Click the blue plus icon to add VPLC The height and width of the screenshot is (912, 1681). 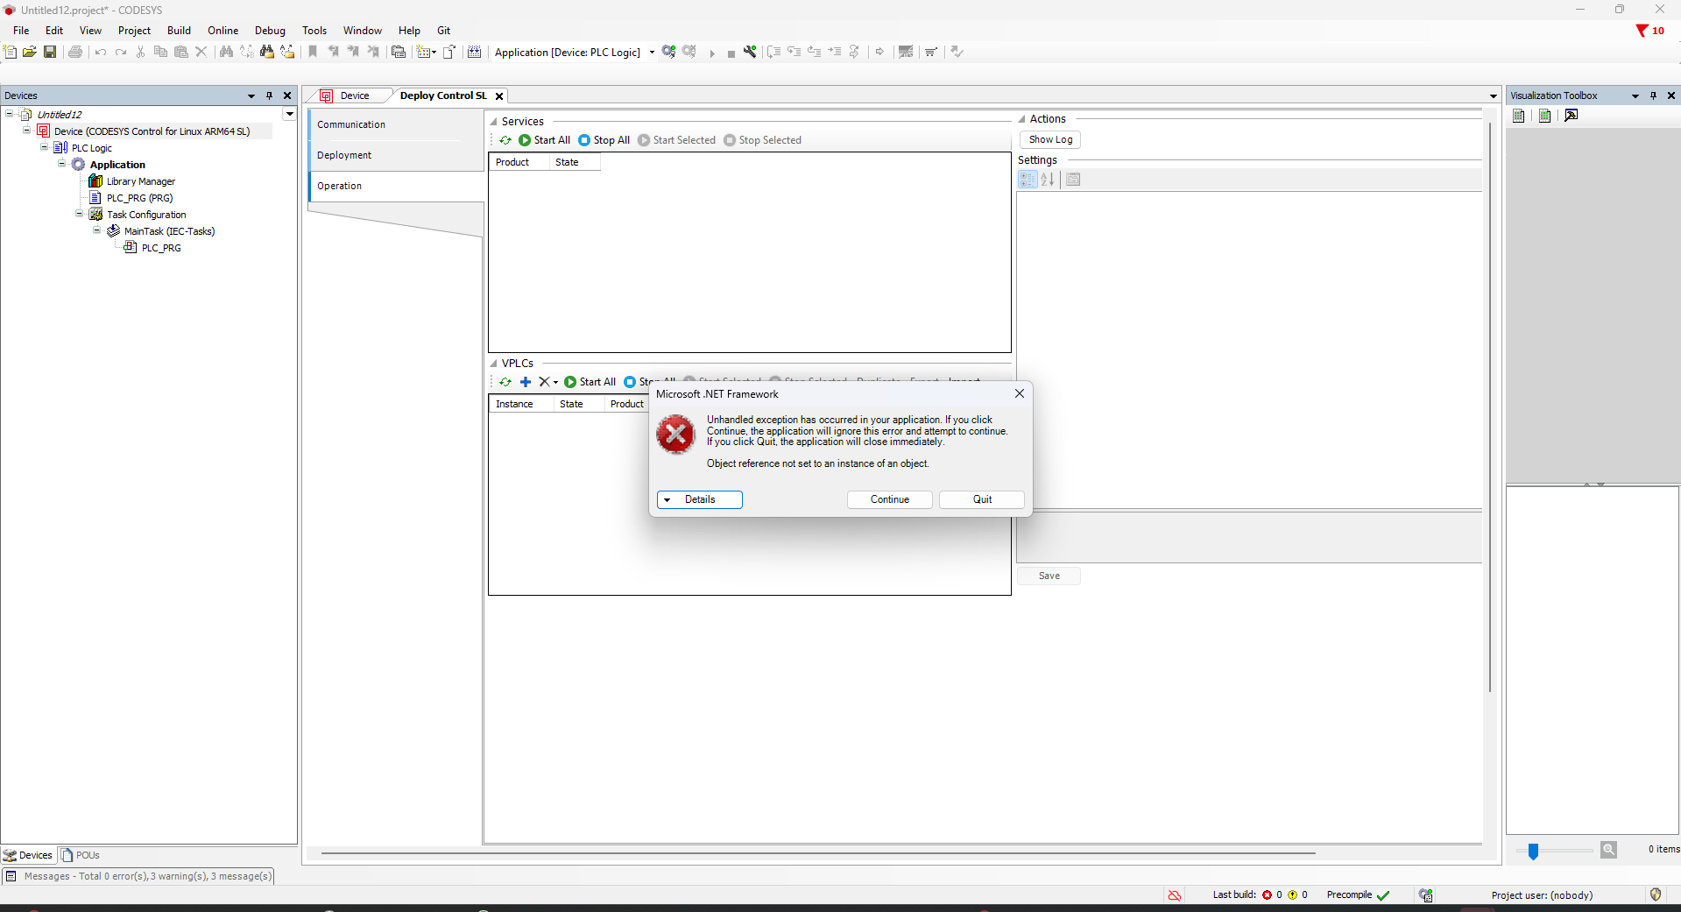(526, 382)
